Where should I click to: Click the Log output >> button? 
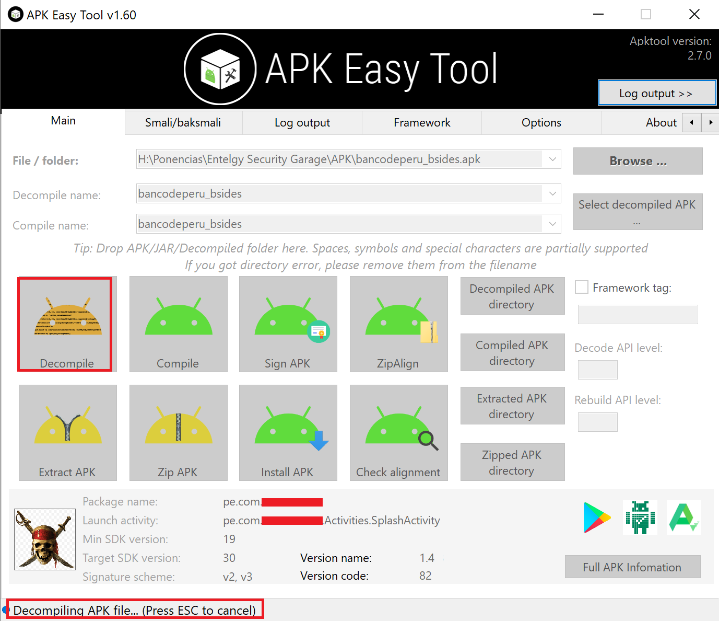(657, 93)
